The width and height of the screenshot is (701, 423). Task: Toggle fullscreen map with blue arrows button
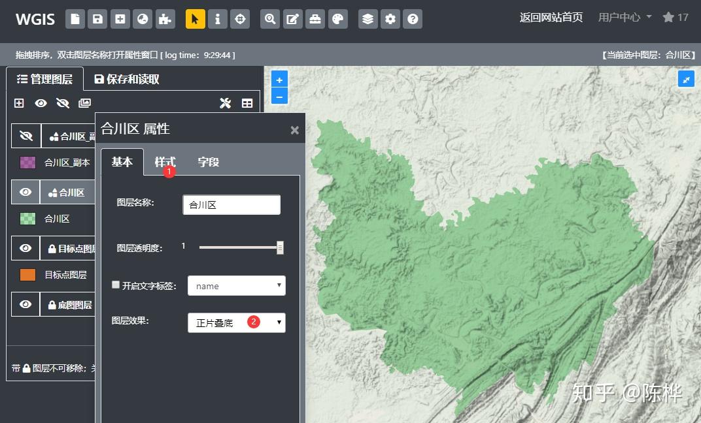pyautogui.click(x=686, y=80)
